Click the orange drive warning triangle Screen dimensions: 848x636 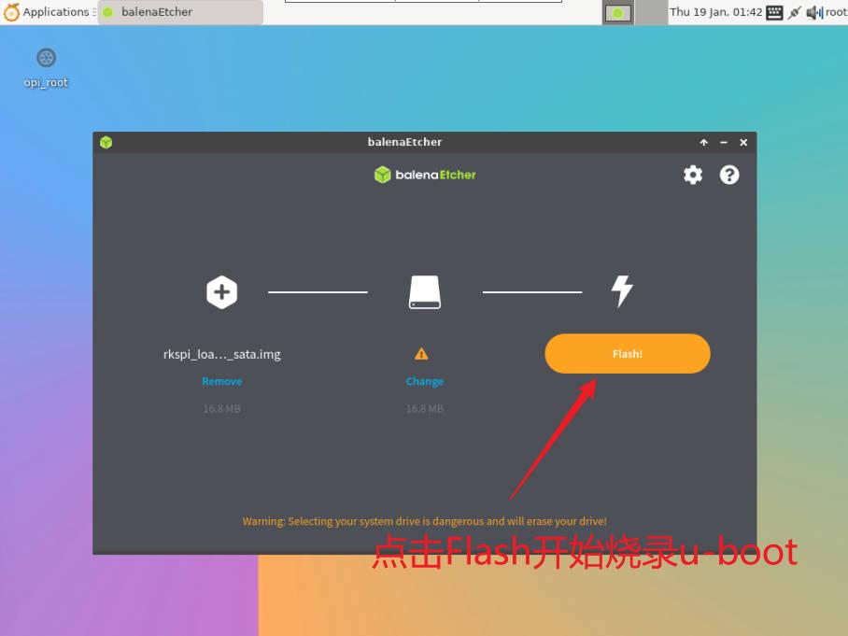click(421, 354)
